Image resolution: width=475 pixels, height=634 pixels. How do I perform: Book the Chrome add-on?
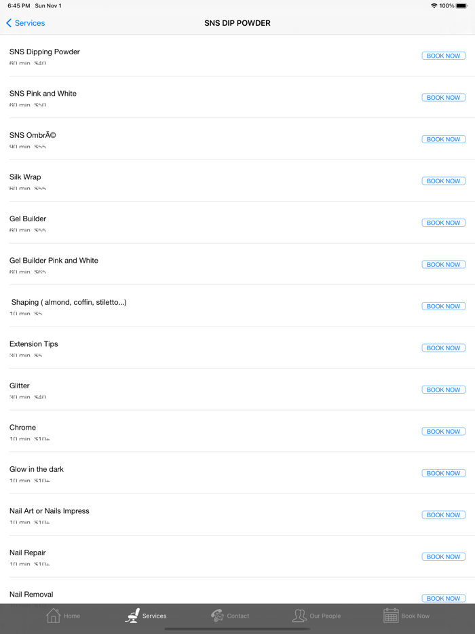pyautogui.click(x=443, y=432)
